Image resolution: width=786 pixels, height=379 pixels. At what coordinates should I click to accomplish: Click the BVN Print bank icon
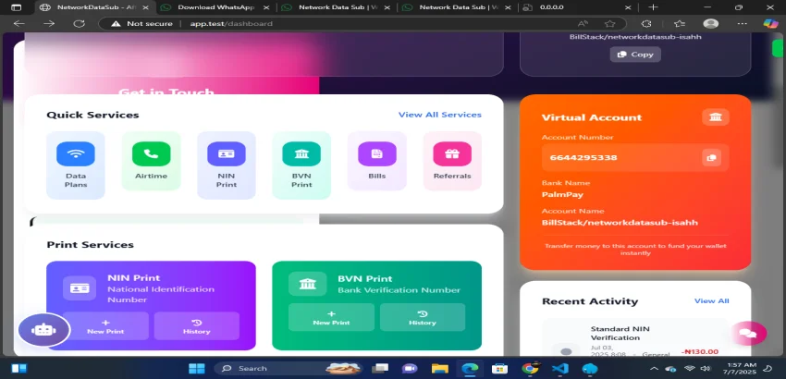tap(301, 153)
